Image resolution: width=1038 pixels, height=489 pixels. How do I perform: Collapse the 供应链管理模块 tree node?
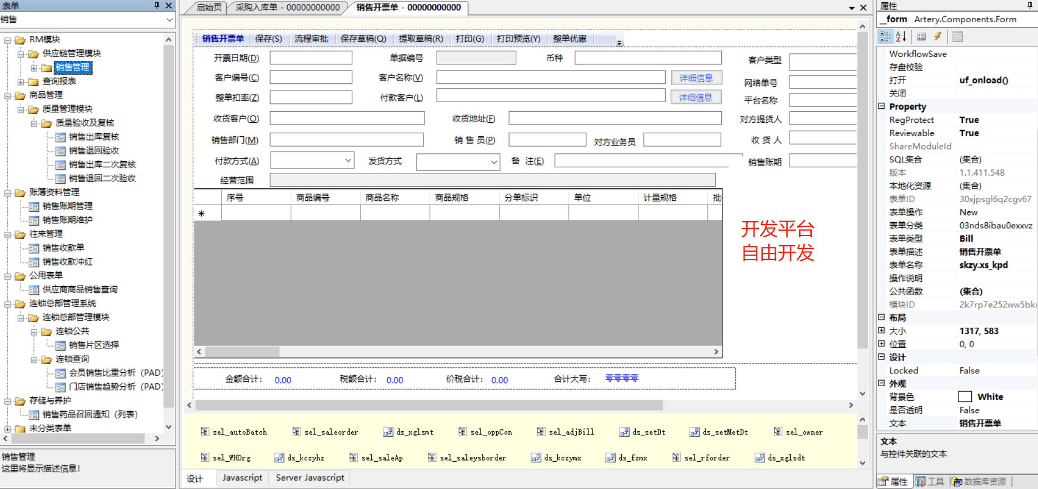coord(21,54)
